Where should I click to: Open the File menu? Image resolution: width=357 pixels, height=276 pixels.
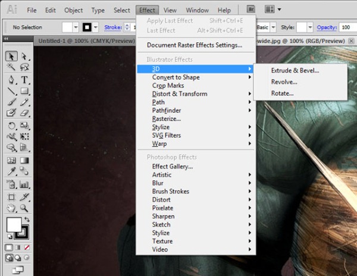click(32, 10)
